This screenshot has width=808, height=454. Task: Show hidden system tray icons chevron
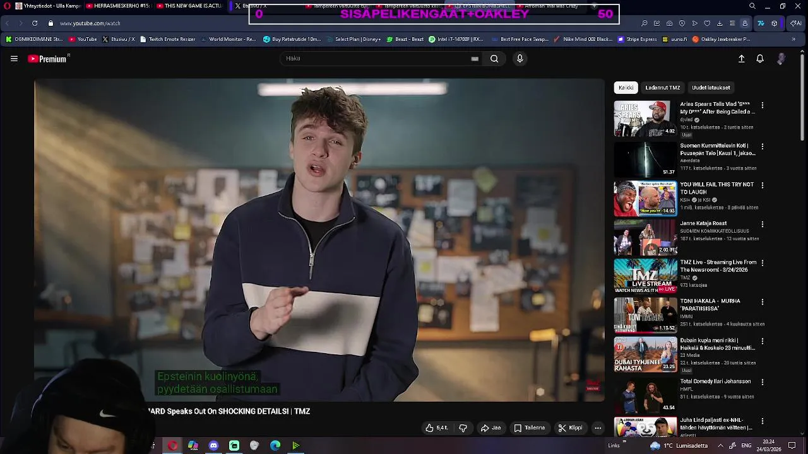720,445
